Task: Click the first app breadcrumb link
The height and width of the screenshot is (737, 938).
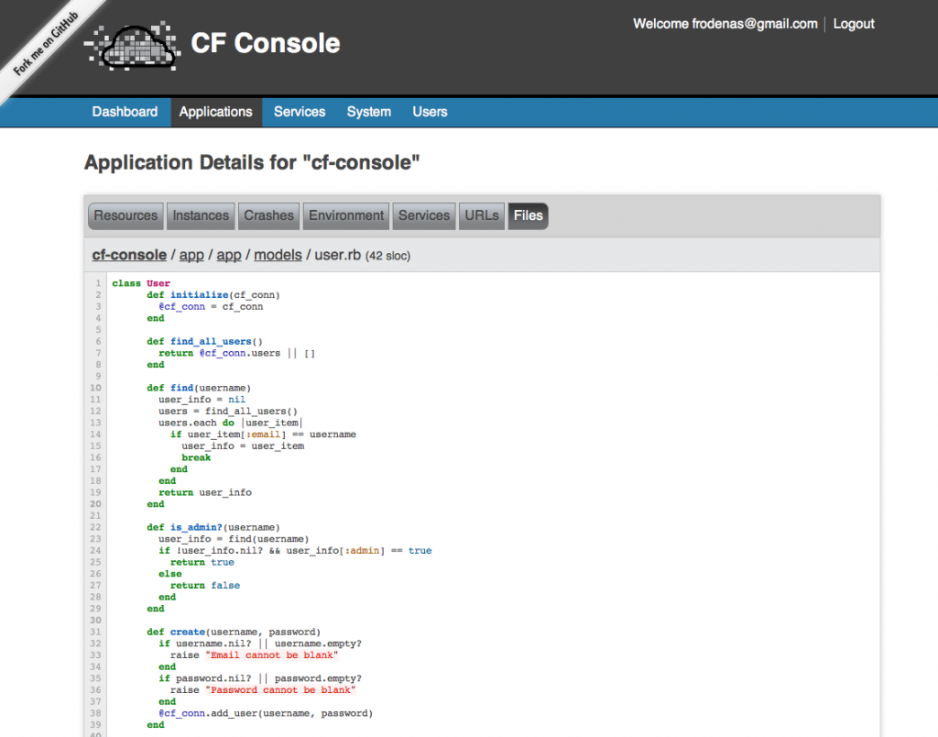Action: point(191,255)
